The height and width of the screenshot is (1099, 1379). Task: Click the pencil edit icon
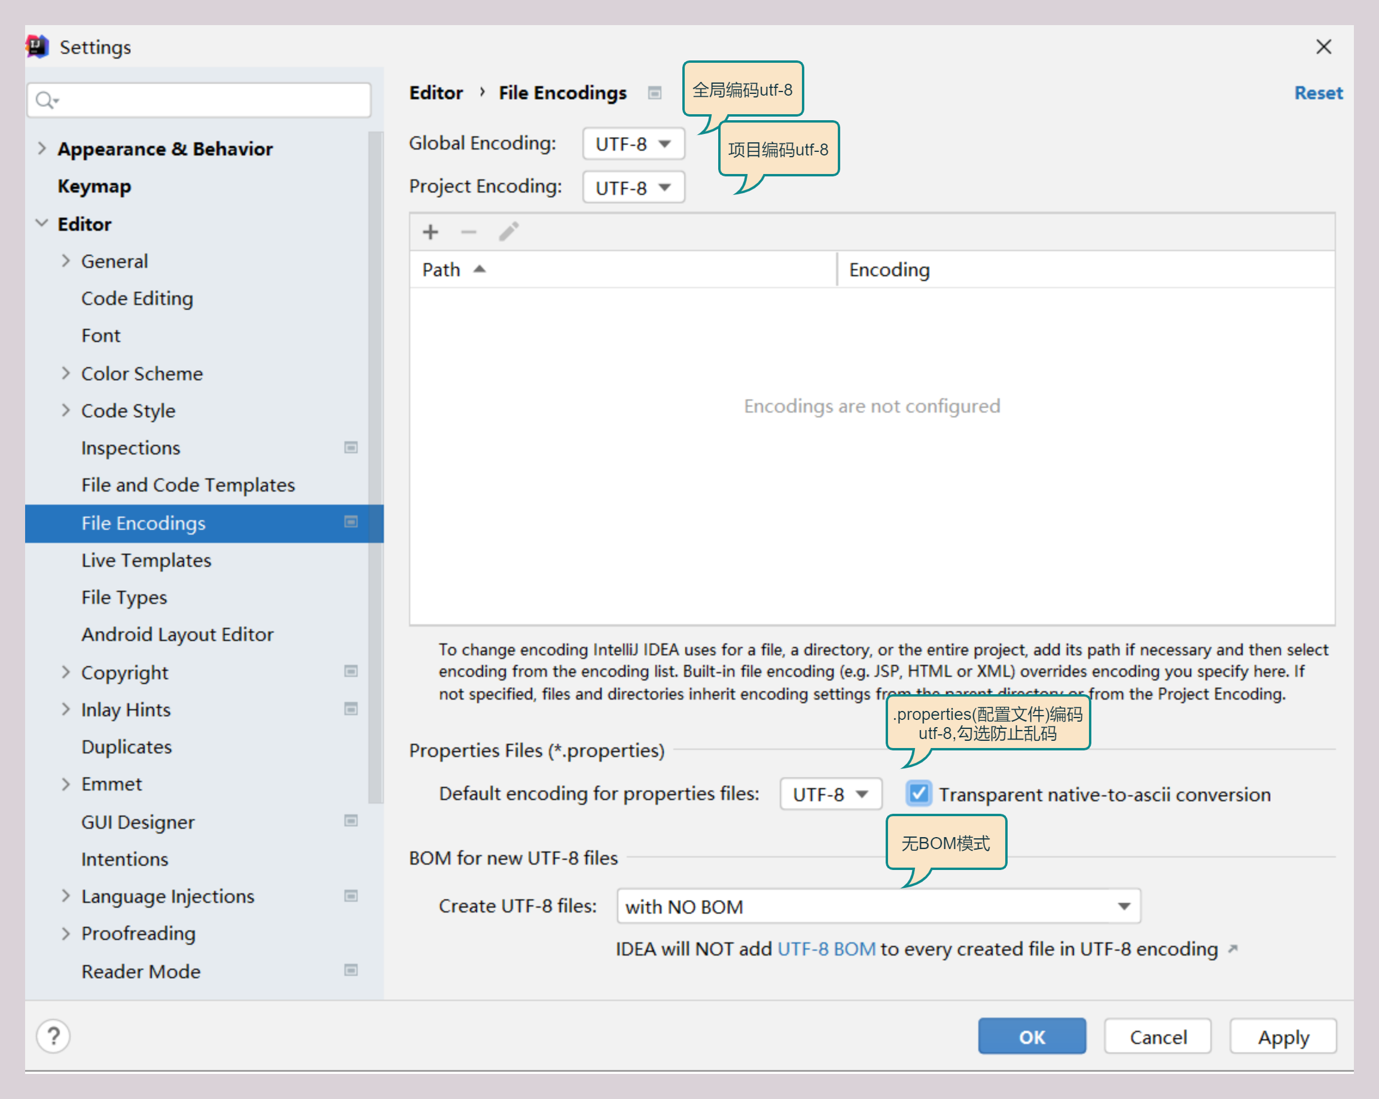click(x=508, y=231)
